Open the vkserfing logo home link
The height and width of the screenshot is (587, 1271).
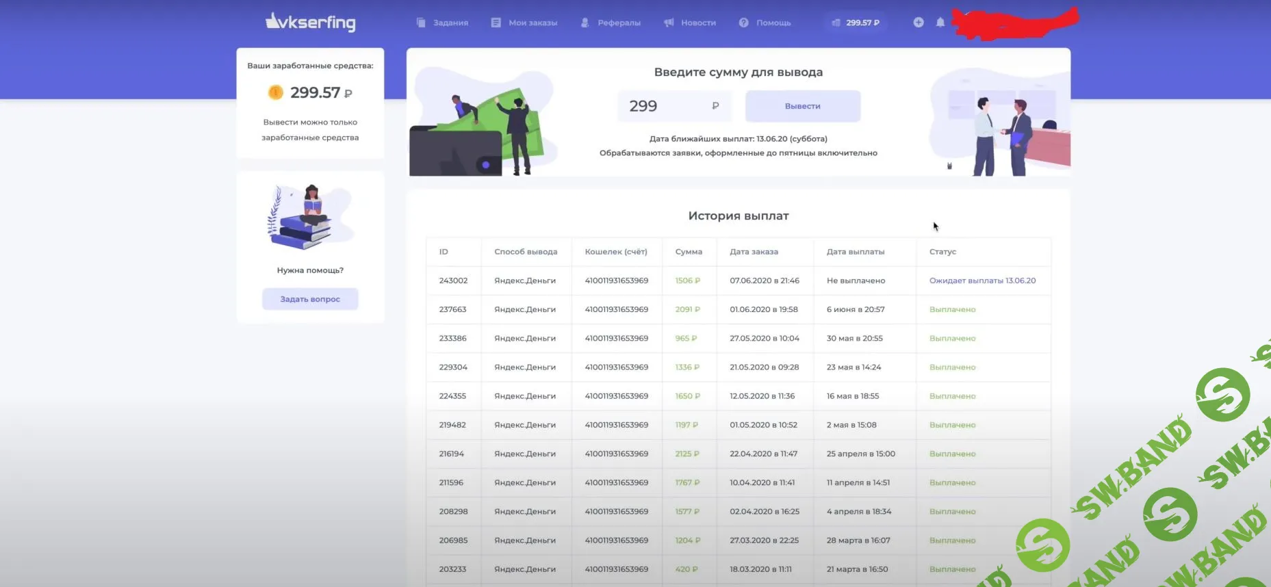click(311, 22)
